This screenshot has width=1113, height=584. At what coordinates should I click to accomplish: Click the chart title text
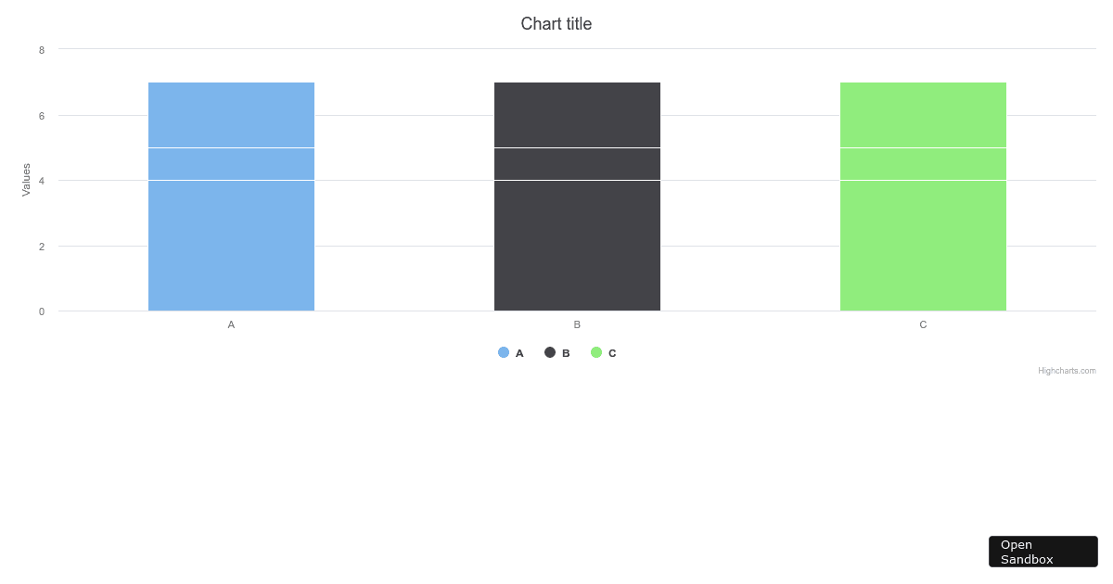coord(556,23)
